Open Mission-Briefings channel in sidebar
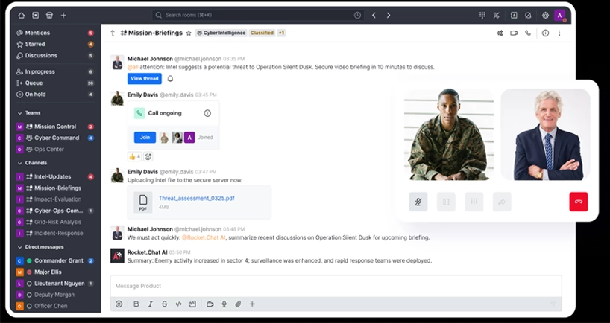610x323 pixels. (x=55, y=188)
